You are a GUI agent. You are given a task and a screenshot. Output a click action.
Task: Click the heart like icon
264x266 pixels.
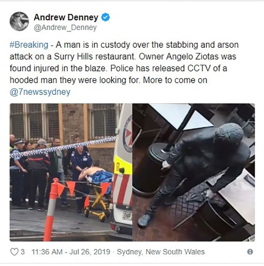pyautogui.click(x=14, y=252)
